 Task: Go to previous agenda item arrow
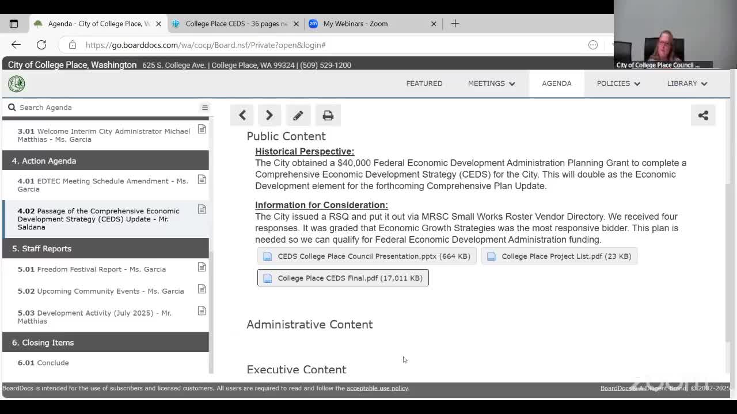click(242, 116)
